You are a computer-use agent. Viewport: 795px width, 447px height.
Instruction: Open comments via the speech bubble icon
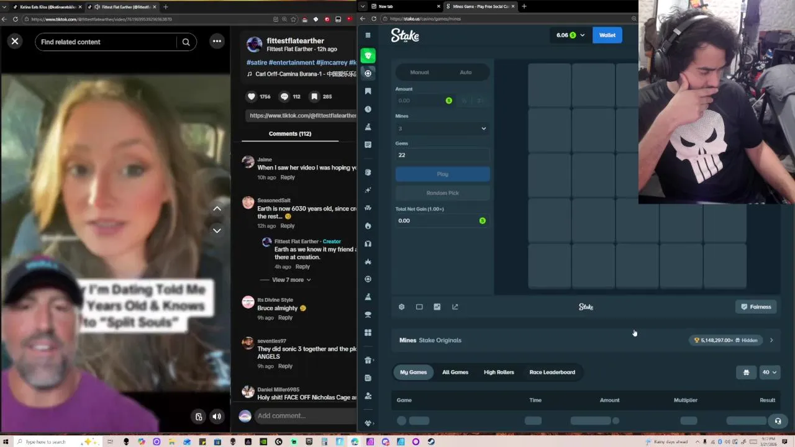point(284,96)
